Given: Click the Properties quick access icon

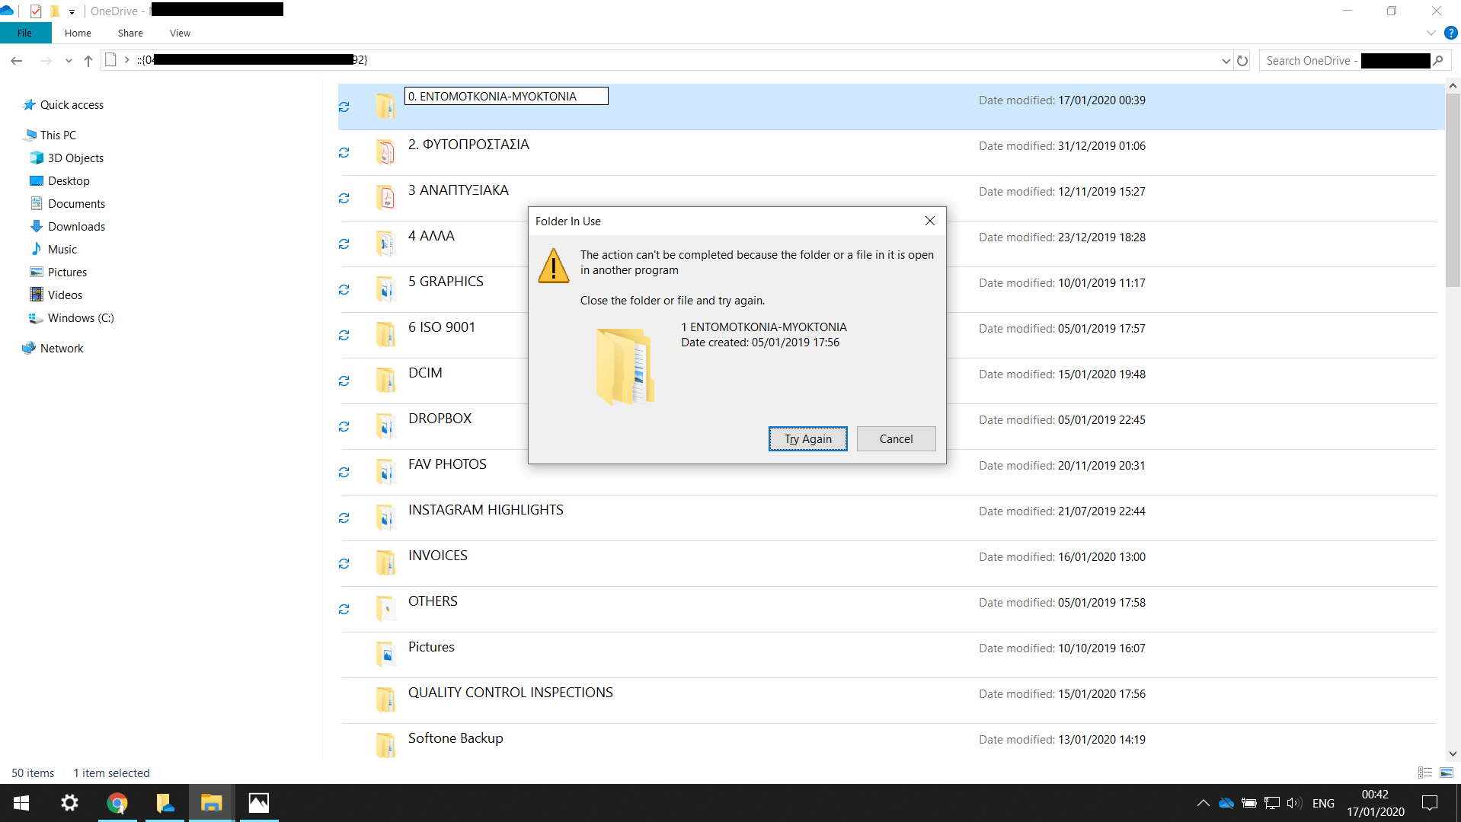Looking at the screenshot, I should [x=36, y=11].
